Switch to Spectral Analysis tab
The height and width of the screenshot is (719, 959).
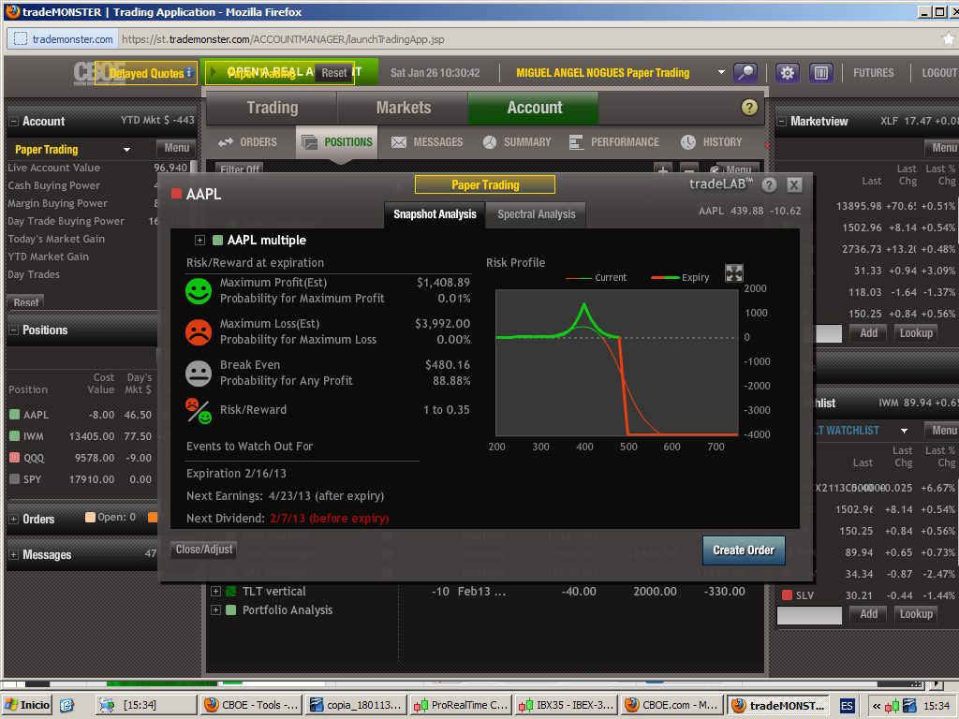537,214
